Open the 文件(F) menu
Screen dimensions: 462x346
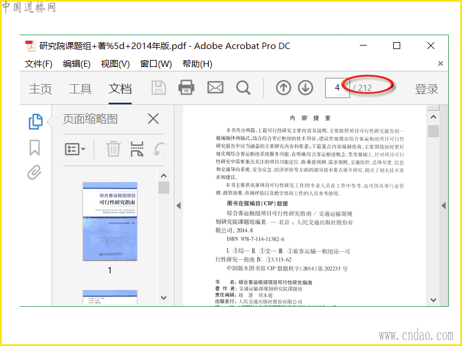click(39, 64)
